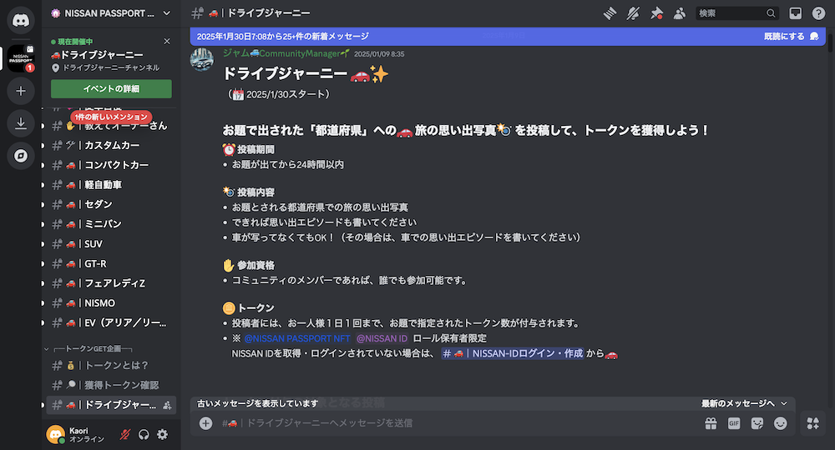Image resolution: width=835 pixels, height=450 pixels.
Task: Open pinned messages pin icon
Action: coord(656,13)
